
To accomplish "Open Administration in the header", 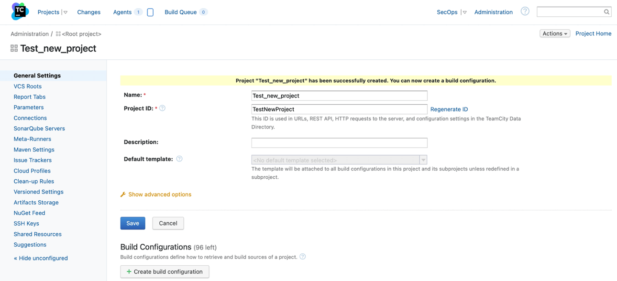I will [494, 12].
